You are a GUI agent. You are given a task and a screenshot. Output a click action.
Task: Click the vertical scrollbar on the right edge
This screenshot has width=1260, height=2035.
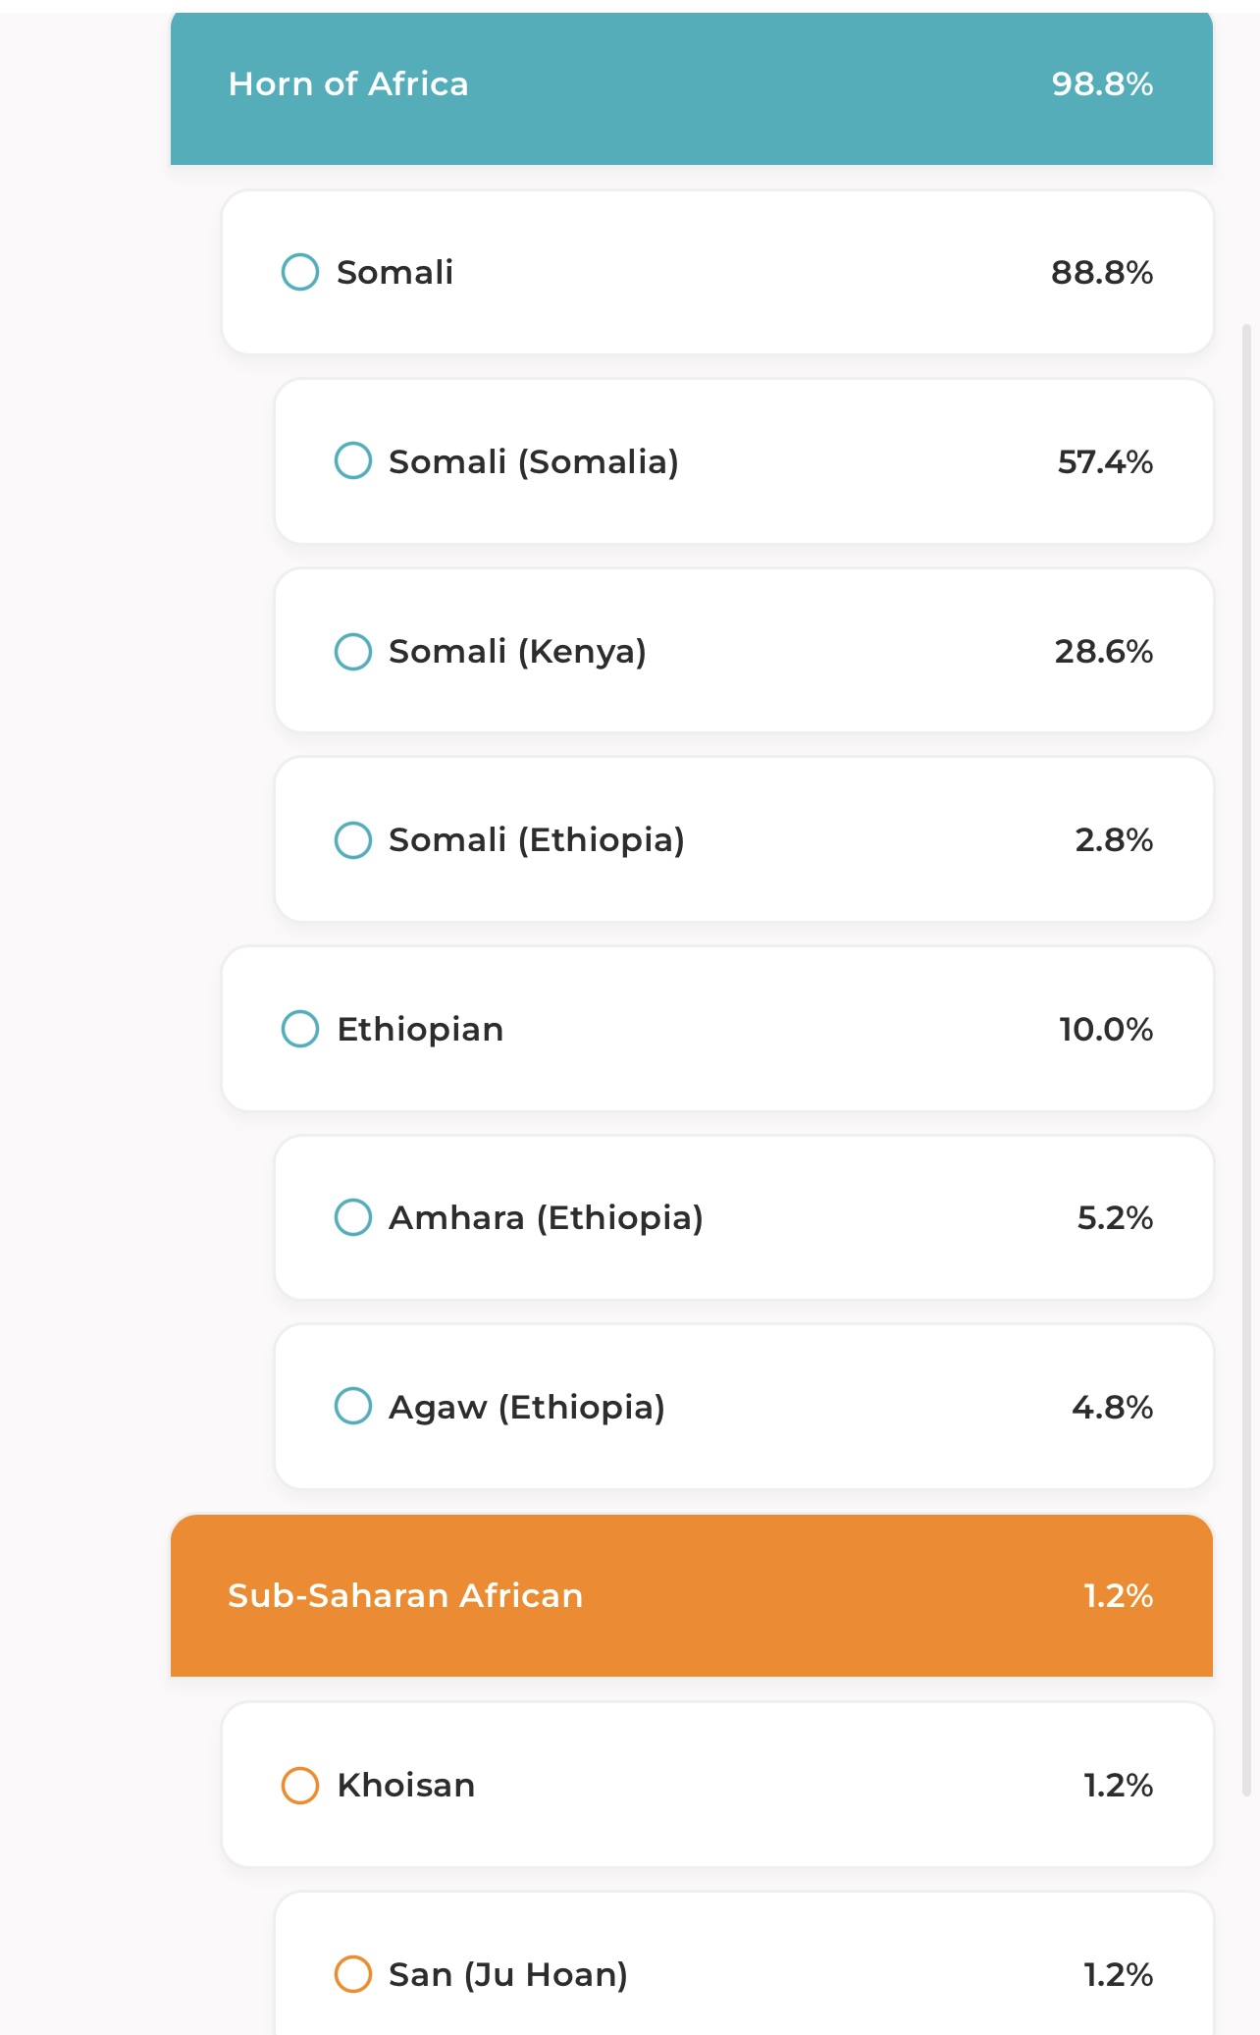pyautogui.click(x=1247, y=1060)
